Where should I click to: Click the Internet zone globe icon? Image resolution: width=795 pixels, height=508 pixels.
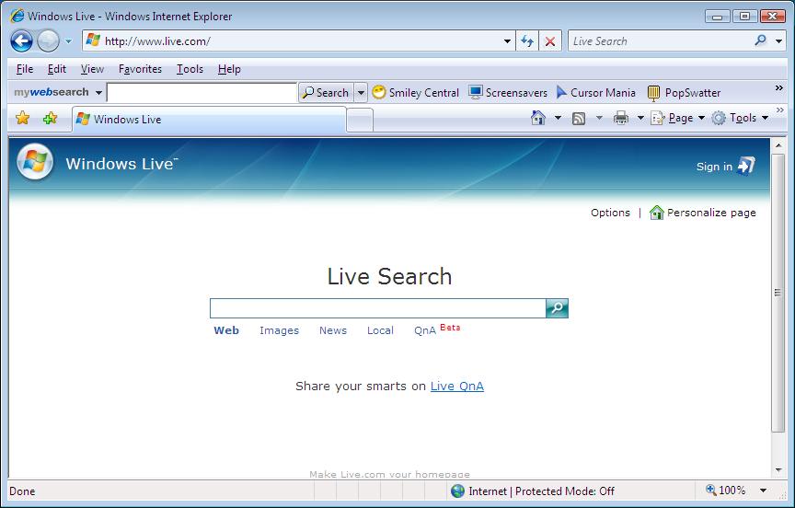pos(457,491)
